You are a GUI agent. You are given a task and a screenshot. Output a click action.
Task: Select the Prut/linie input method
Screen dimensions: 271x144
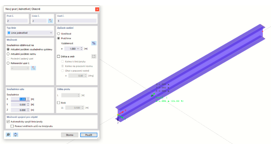coord(58,38)
